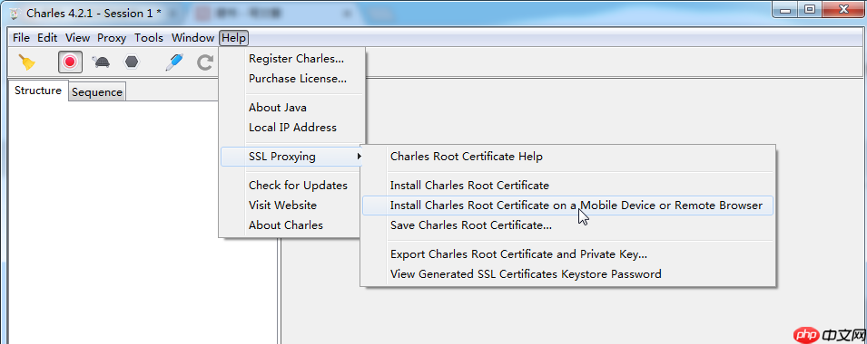Open the Edit menu

(x=47, y=38)
